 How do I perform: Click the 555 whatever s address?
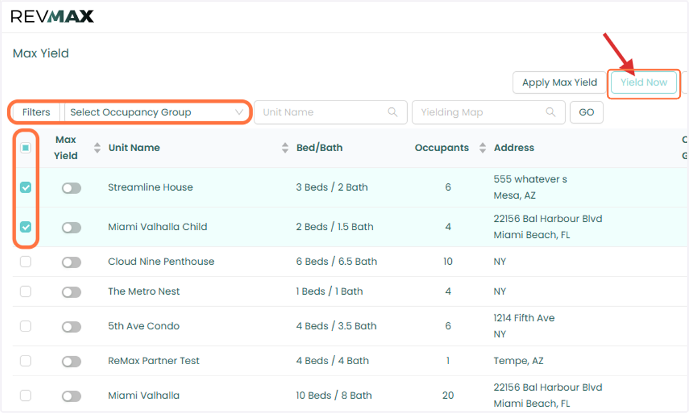pos(531,179)
